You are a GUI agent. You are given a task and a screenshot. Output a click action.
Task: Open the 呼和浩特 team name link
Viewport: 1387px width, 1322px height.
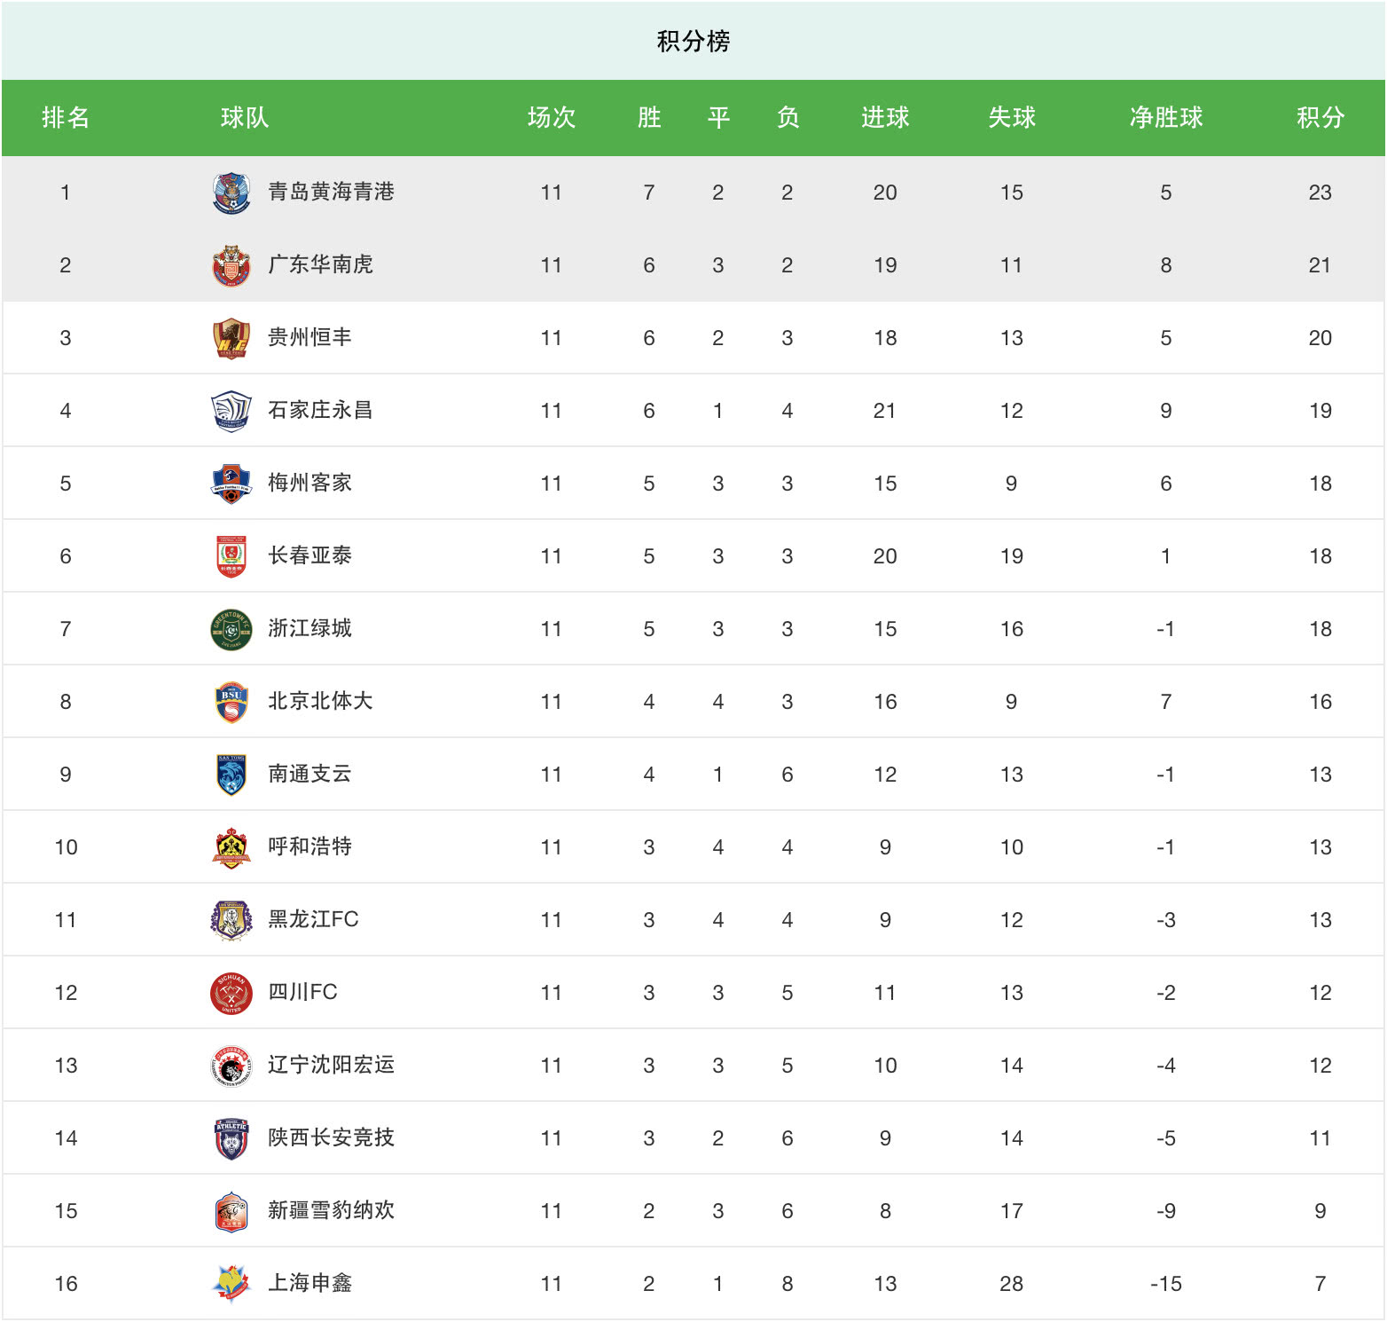click(x=310, y=846)
